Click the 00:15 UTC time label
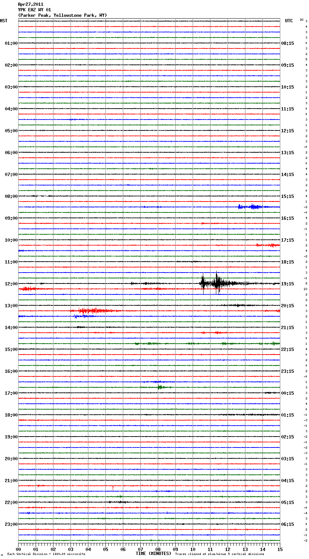 [x=288, y=393]
